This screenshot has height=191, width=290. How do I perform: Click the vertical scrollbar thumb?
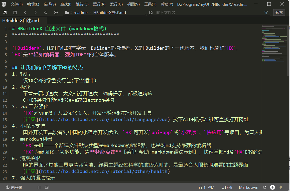[288, 50]
